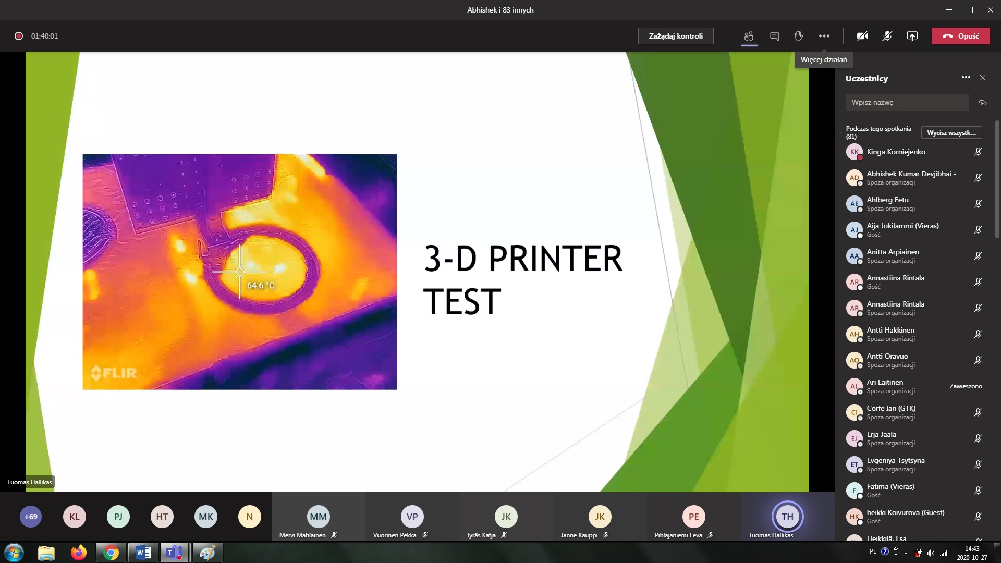
Task: Select the +69 overflow participants avatar
Action: tap(31, 517)
